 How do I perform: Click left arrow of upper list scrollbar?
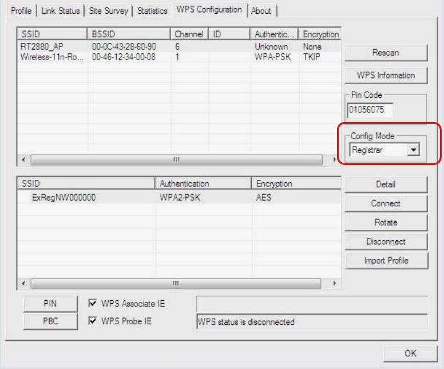(x=23, y=160)
